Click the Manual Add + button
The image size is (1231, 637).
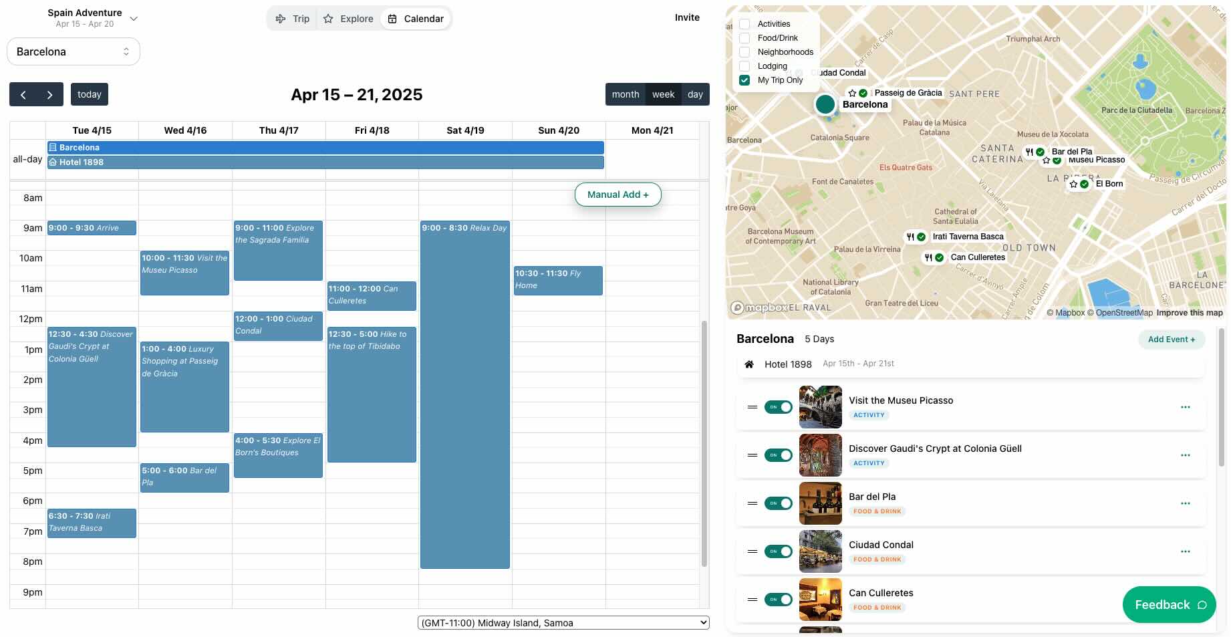[x=618, y=195]
